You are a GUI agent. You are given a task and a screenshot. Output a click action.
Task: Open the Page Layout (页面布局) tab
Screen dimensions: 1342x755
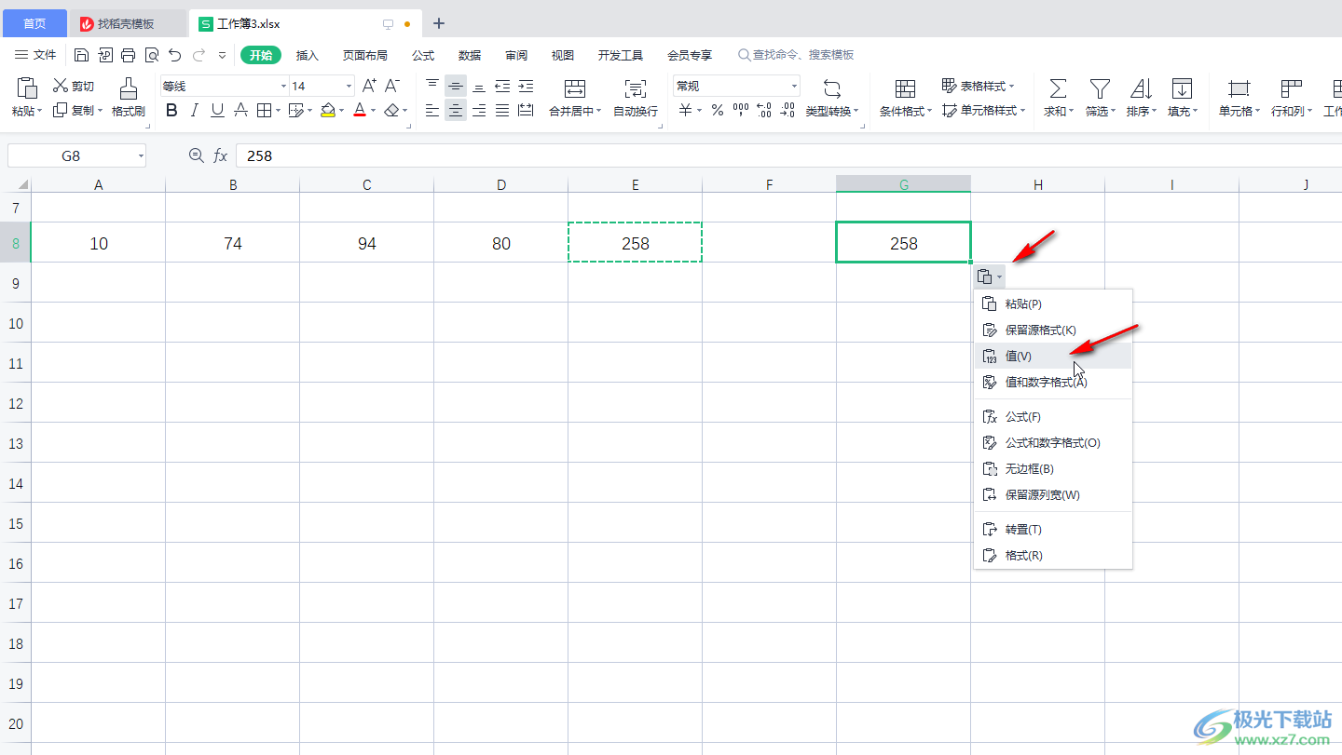[365, 55]
